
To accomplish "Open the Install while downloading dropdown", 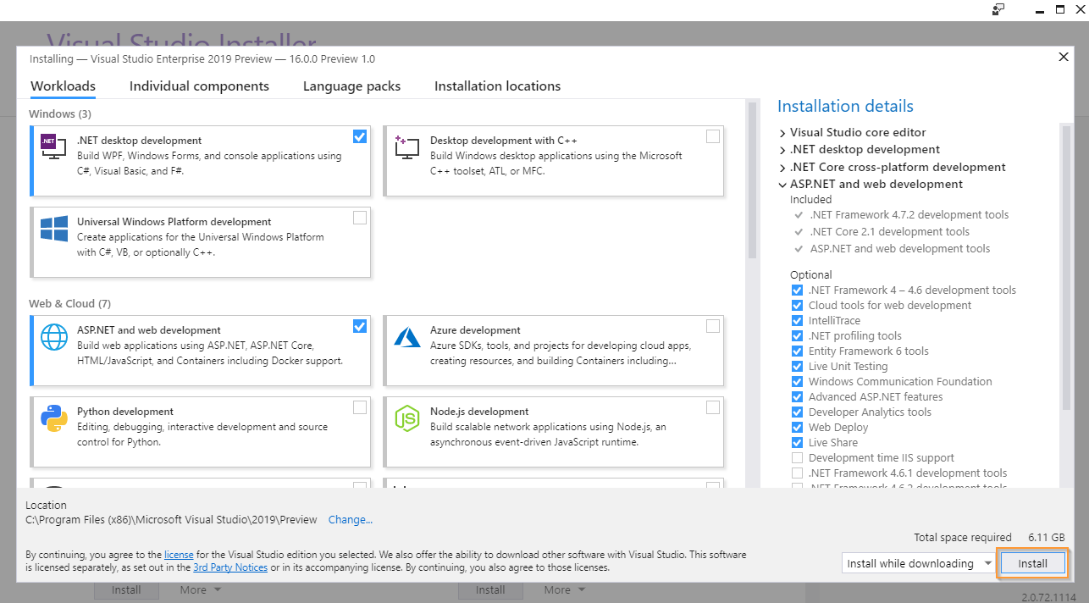I will tap(918, 563).
